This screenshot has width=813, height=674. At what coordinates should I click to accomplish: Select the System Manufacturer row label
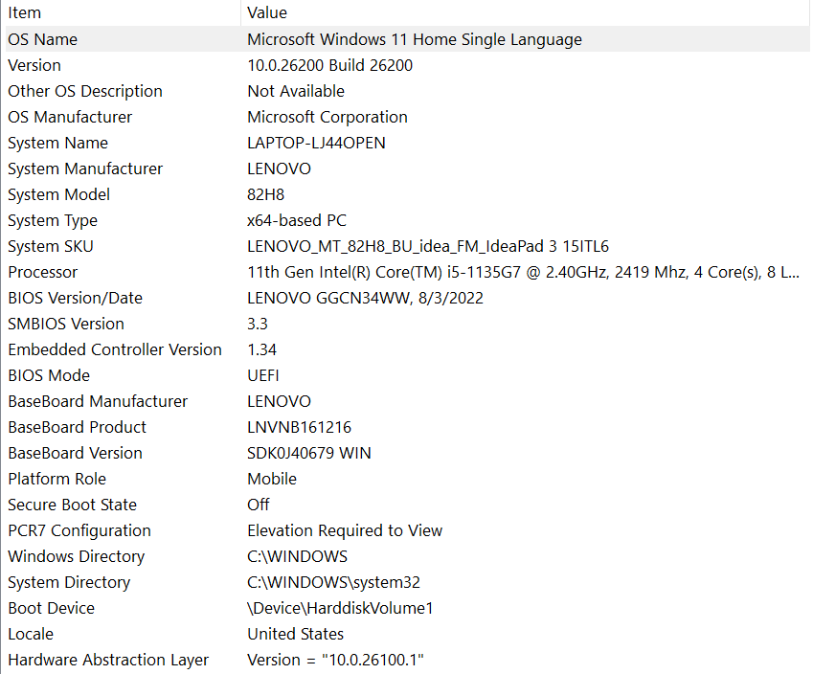[85, 169]
